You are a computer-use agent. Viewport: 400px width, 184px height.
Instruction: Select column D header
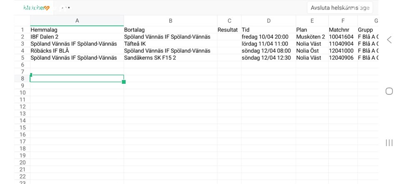coord(268,21)
